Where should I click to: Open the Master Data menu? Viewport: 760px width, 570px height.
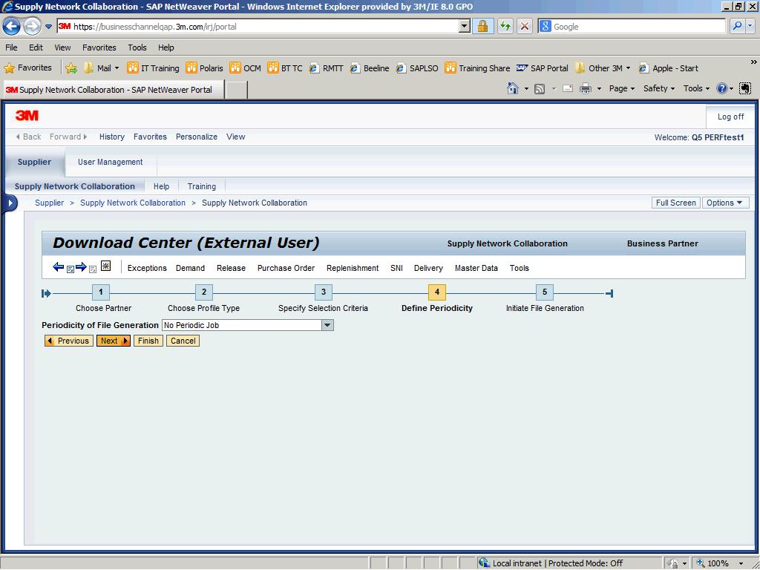pyautogui.click(x=476, y=268)
